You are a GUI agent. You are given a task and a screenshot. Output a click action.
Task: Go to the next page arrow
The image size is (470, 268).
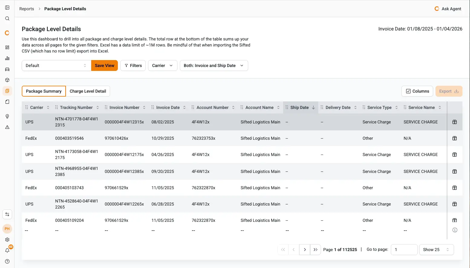tap(305, 250)
